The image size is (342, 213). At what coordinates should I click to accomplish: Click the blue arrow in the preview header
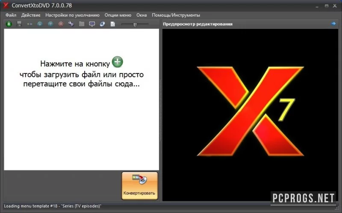point(333,23)
